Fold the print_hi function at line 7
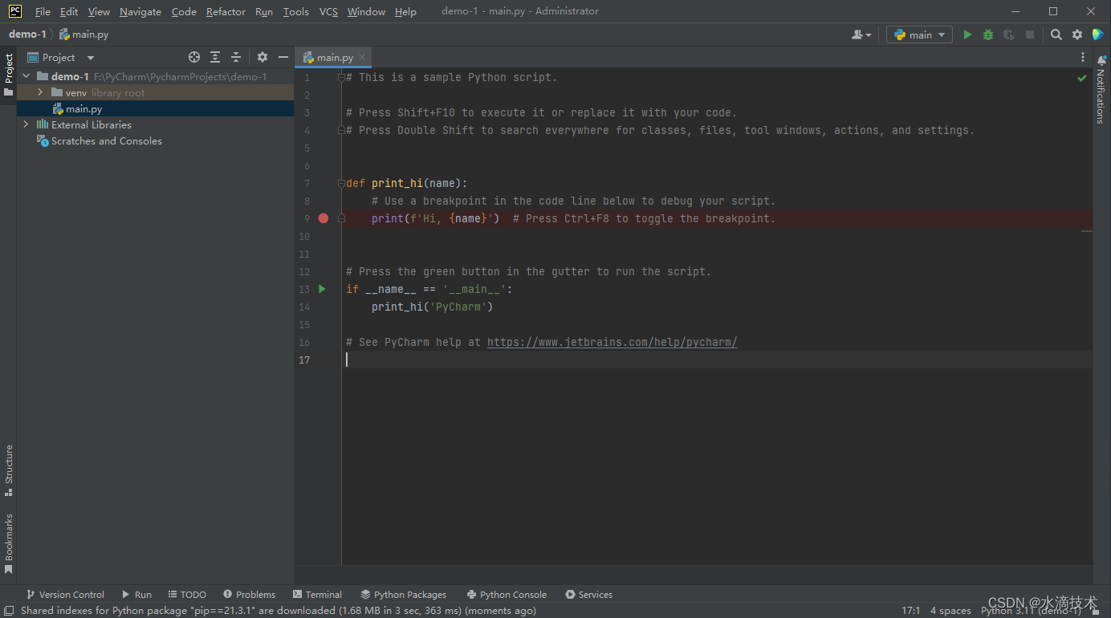Image resolution: width=1111 pixels, height=618 pixels. pos(341,183)
